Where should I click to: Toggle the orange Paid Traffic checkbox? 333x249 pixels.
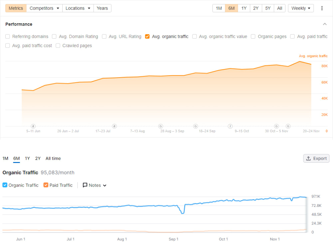click(x=46, y=185)
